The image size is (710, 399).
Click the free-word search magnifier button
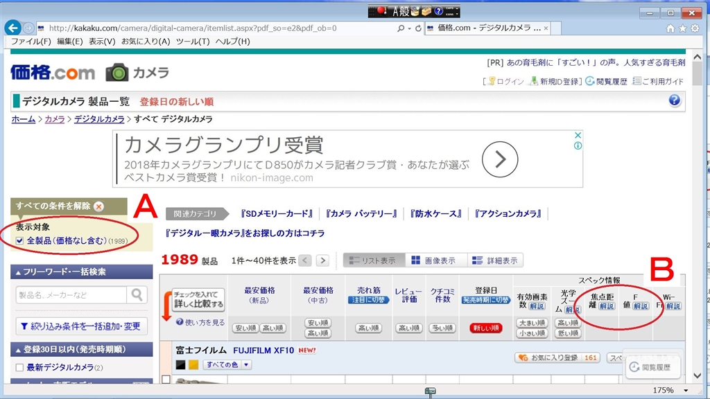pyautogui.click(x=137, y=295)
